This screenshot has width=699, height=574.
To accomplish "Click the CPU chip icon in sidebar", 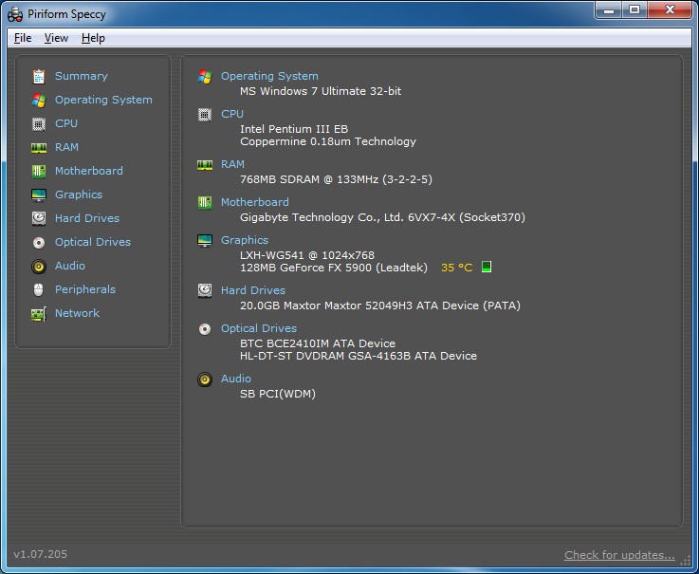I will click(39, 123).
